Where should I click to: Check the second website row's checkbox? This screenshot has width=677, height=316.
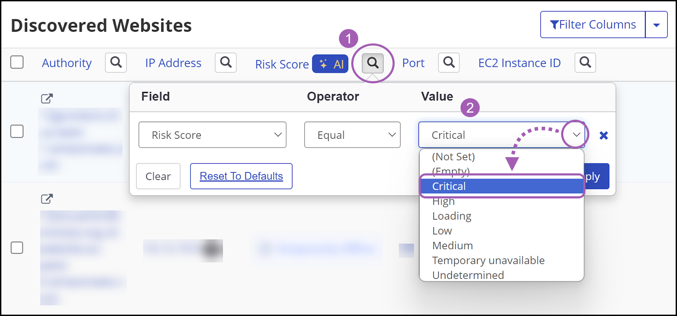17,248
